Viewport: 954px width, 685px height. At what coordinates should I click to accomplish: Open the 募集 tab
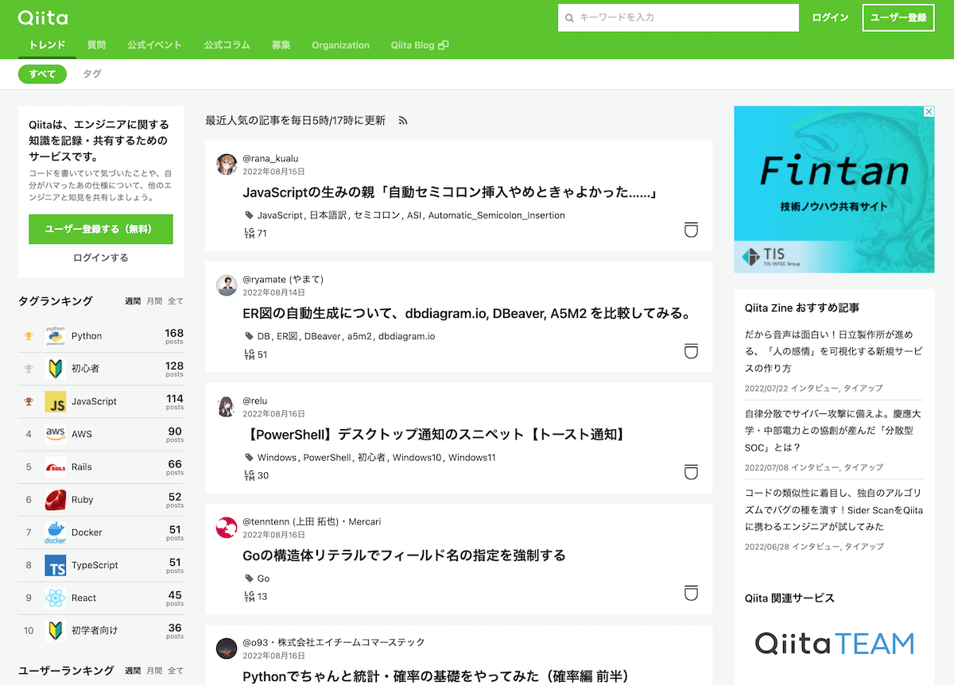tap(281, 45)
